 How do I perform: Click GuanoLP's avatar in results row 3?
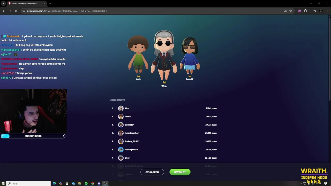point(121,125)
